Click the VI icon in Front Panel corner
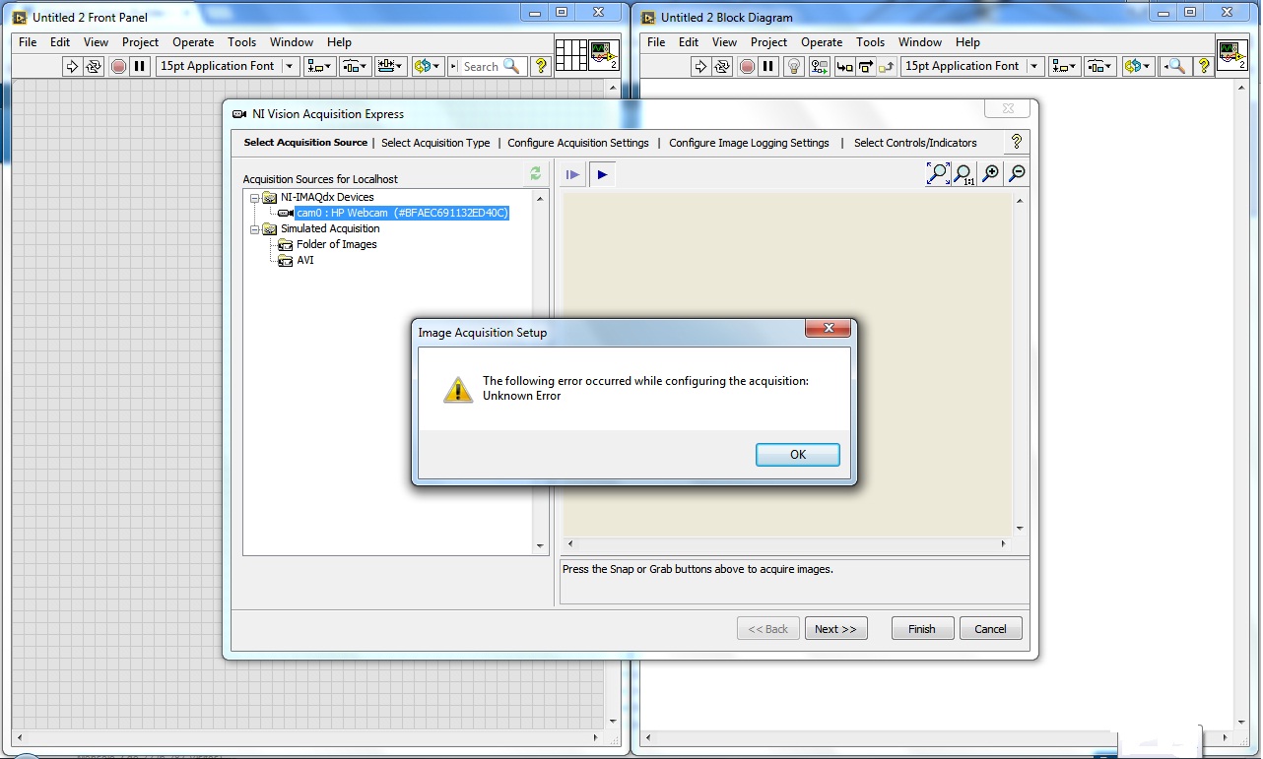The image size is (1263, 759). [x=604, y=55]
